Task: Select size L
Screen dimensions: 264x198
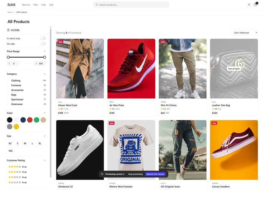Action: (32, 144)
